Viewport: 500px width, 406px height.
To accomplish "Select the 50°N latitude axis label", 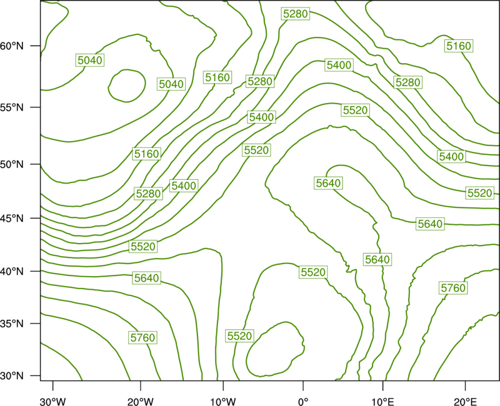I will click(12, 164).
